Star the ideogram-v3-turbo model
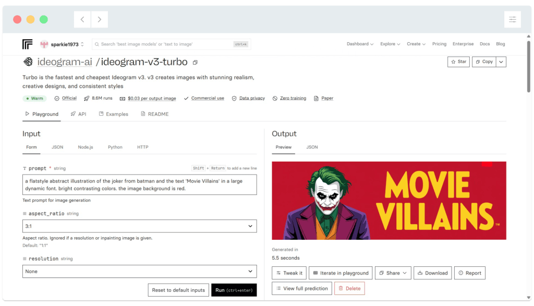534x306 pixels. (458, 62)
